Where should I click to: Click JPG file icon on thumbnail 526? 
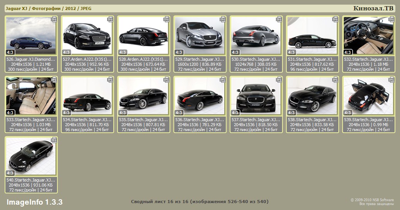click(x=54, y=19)
